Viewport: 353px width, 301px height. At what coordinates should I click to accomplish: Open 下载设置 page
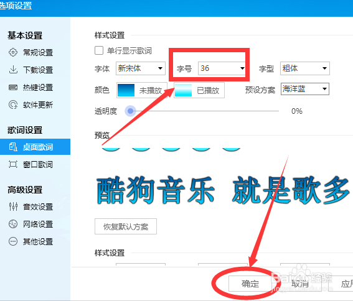click(38, 70)
